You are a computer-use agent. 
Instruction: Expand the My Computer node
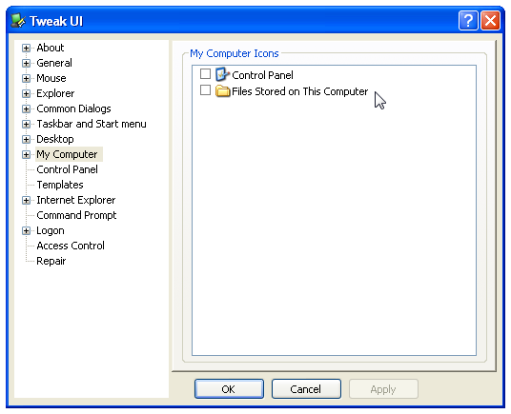click(x=26, y=154)
